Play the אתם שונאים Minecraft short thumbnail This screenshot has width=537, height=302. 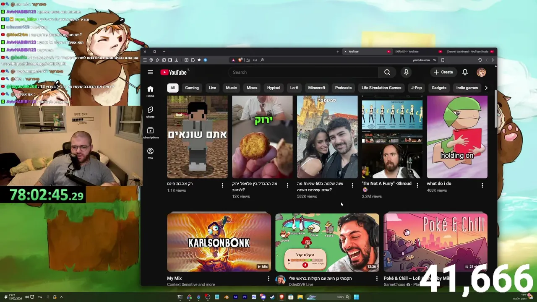197,137
